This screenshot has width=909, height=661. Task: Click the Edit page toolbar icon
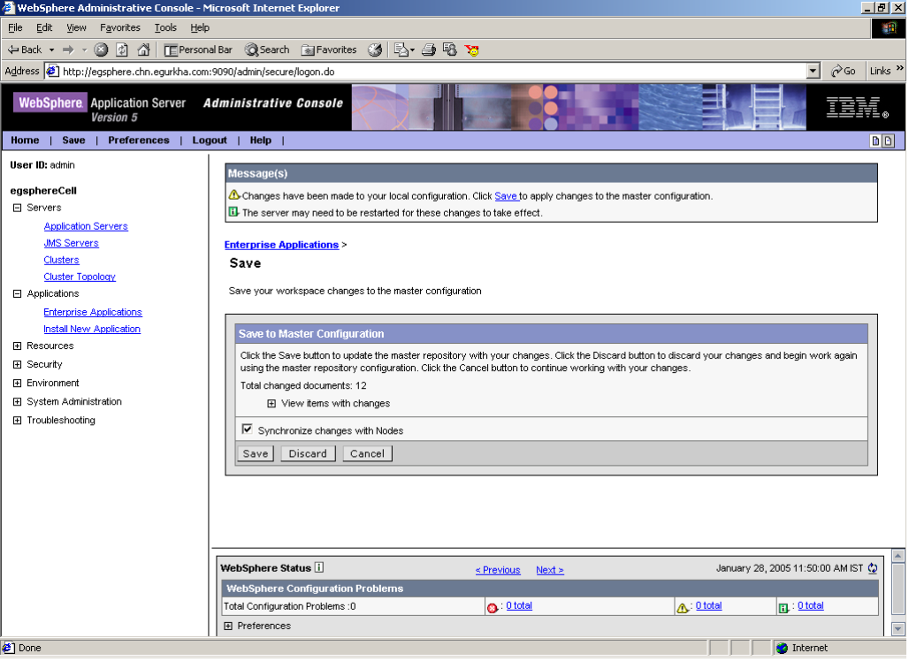click(x=401, y=49)
